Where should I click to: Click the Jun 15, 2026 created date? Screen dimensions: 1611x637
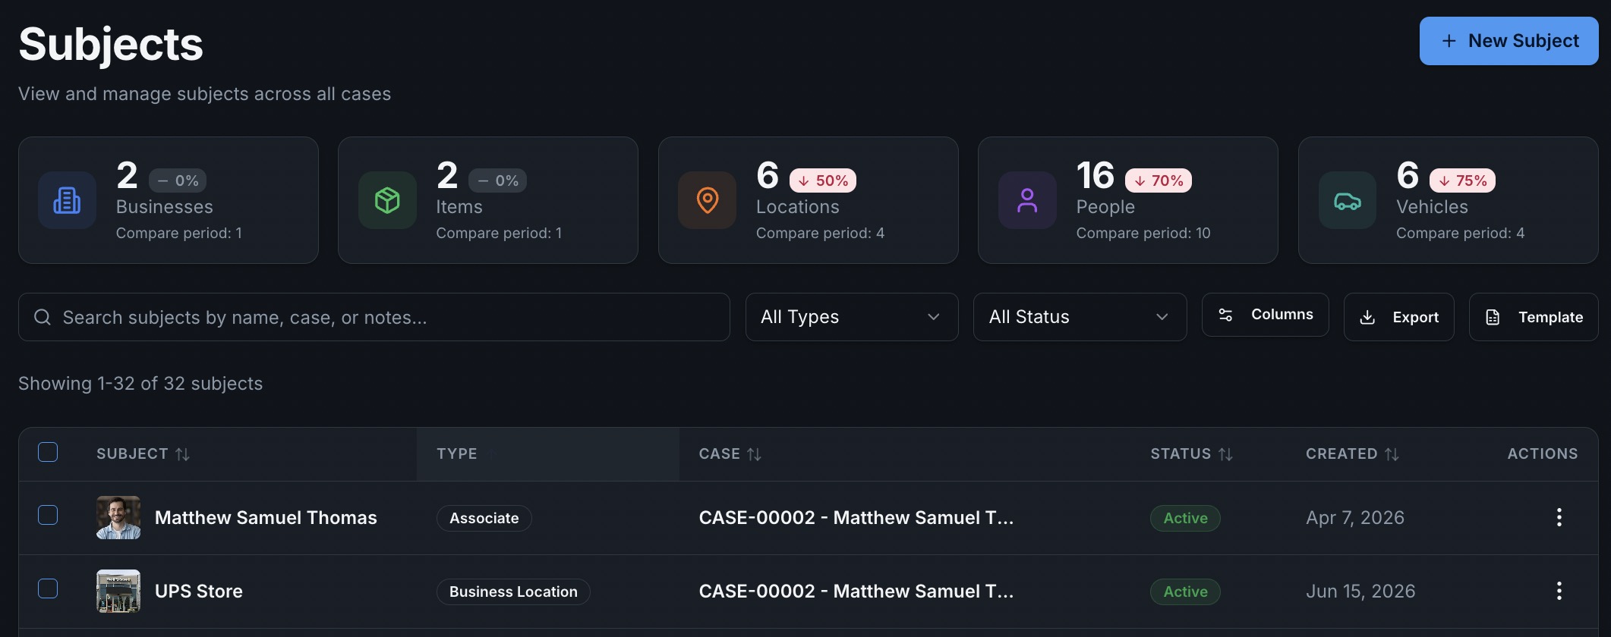(1360, 591)
